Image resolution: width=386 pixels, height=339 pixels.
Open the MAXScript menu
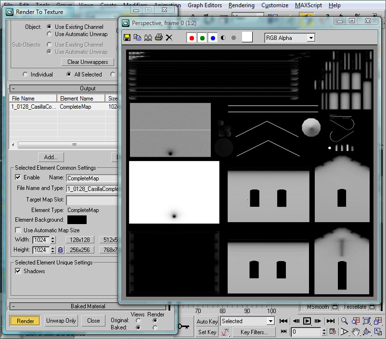coord(308,5)
